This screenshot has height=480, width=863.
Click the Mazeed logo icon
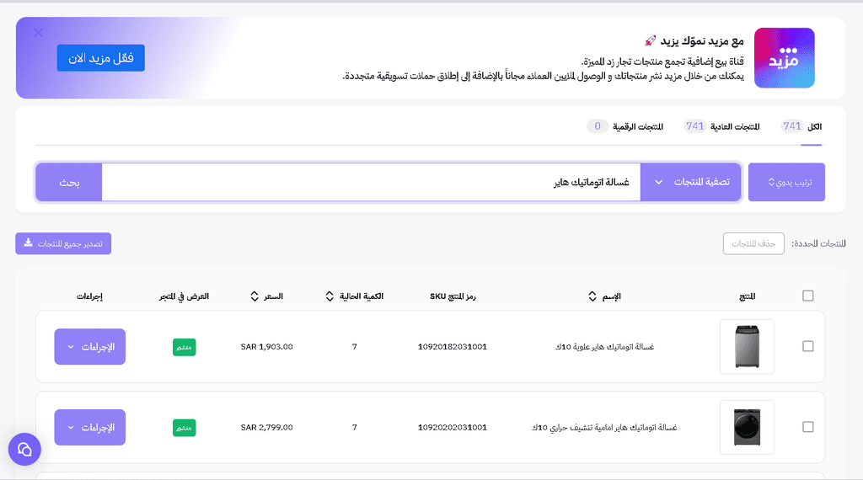784,58
